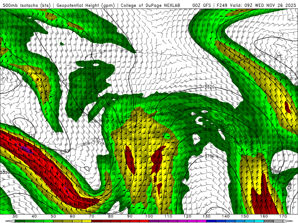Screen dimensions: 298x223
Task: Click the '00Z GFS' model run label
Action: click(202, 5)
